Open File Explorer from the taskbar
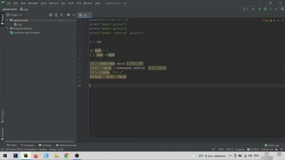Image resolution: width=285 pixels, height=160 pixels. pyautogui.click(x=57, y=156)
